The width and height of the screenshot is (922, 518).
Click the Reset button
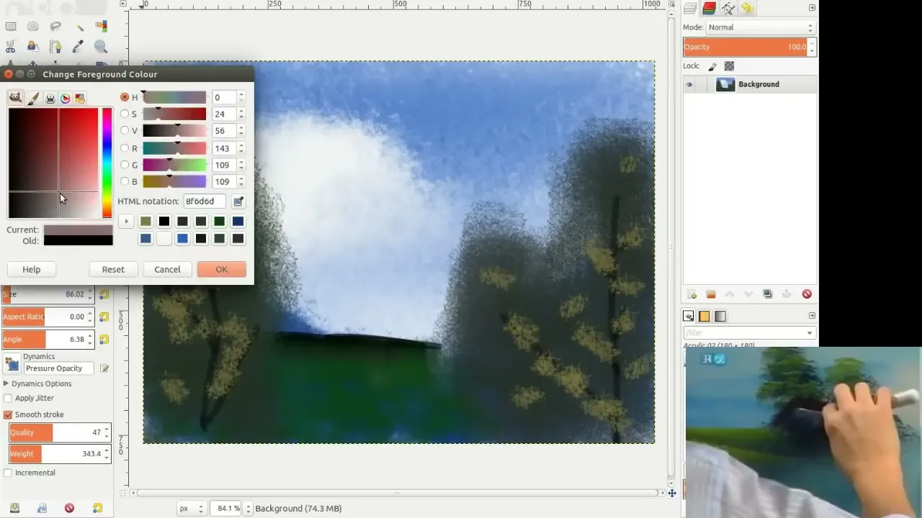pyautogui.click(x=113, y=269)
